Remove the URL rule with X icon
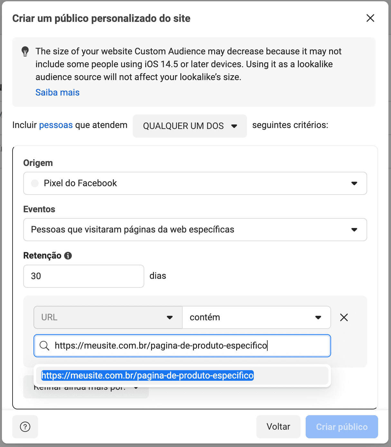Image resolution: width=391 pixels, height=447 pixels. click(344, 317)
